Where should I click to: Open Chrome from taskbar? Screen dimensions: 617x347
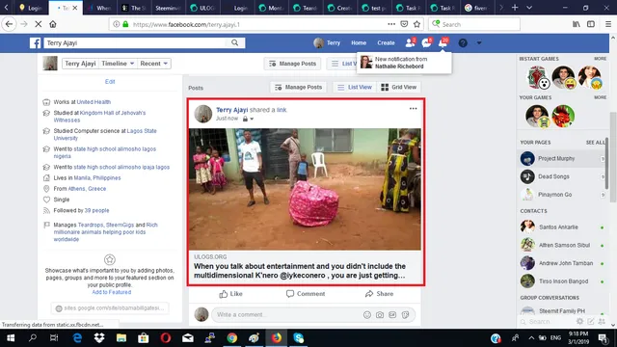coord(231,338)
